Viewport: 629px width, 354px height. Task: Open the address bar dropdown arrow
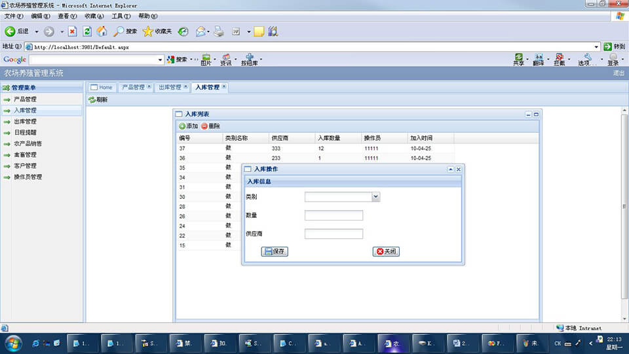596,47
